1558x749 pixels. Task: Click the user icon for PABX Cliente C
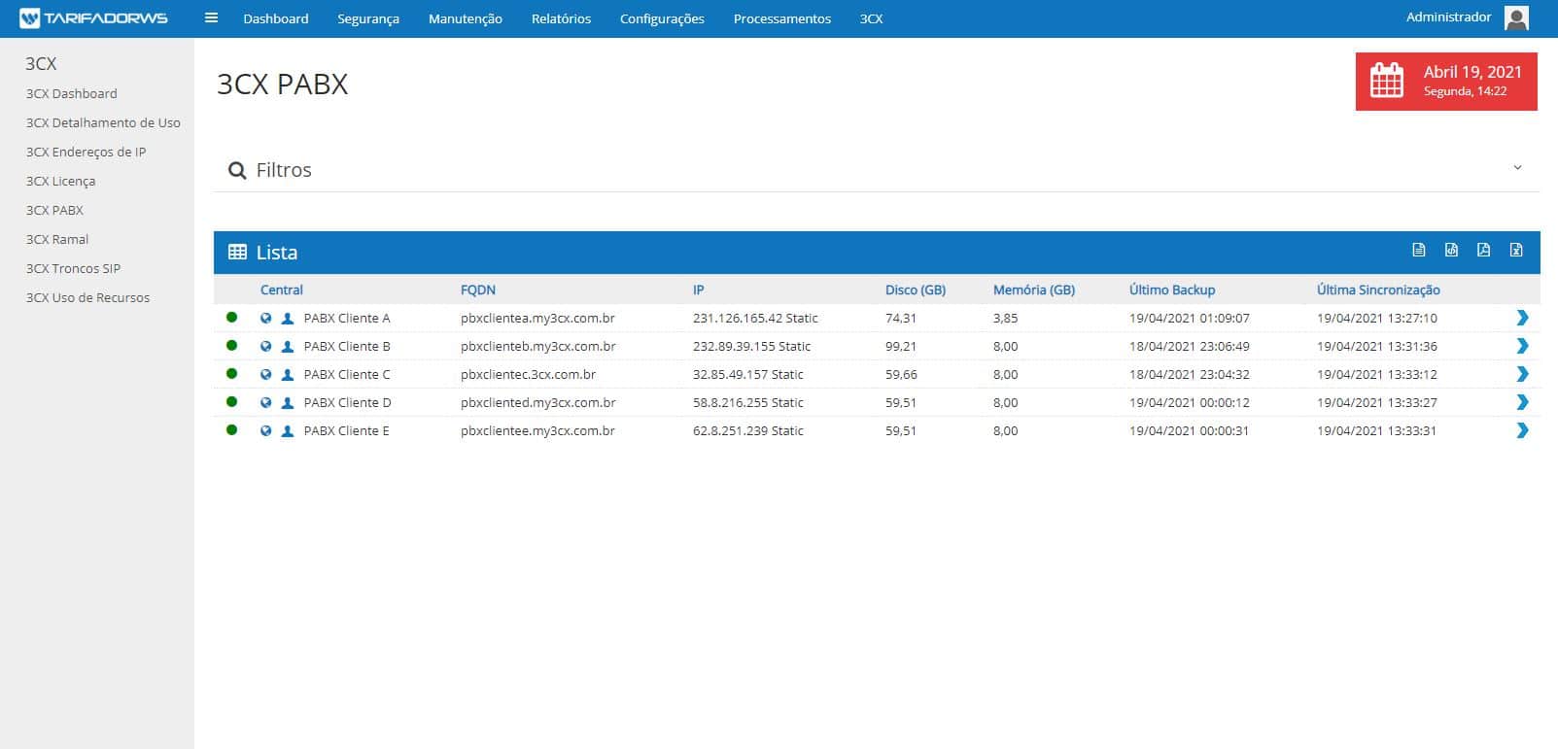(x=288, y=375)
